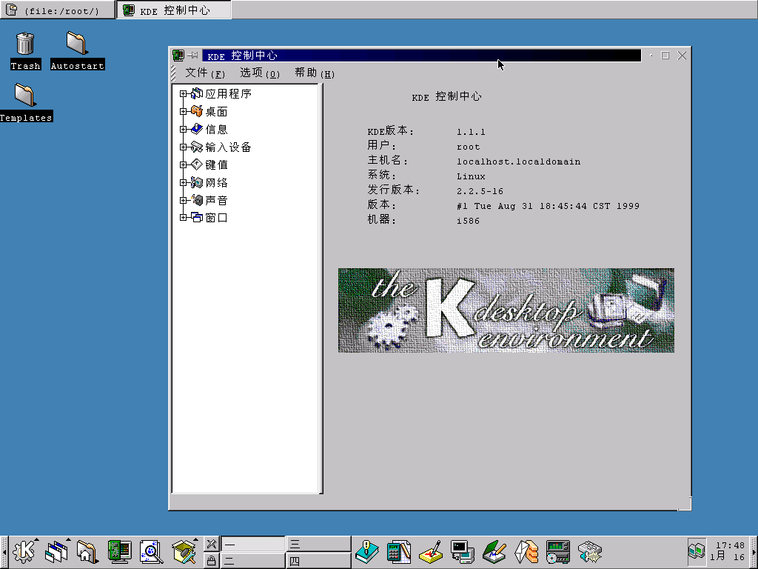758x569 pixels.
Task: Switch to the file:/root/ taskbar window
Action: coord(58,10)
